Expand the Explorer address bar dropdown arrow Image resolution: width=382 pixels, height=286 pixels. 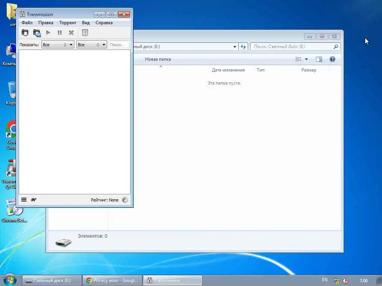[x=235, y=47]
